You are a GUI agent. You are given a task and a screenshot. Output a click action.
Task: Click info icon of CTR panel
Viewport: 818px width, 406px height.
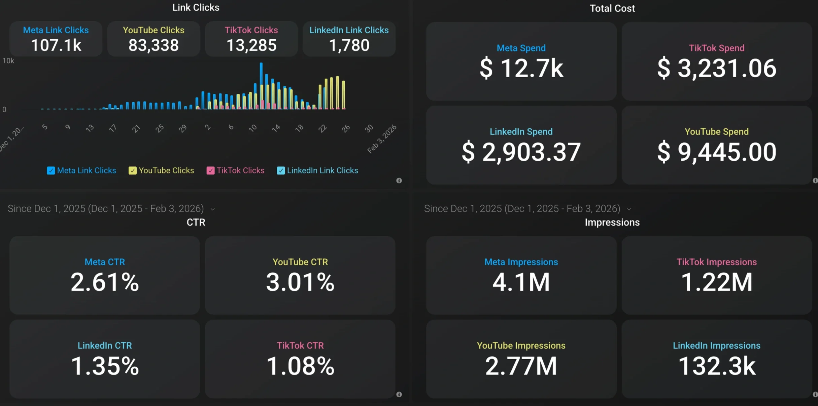pyautogui.click(x=399, y=394)
